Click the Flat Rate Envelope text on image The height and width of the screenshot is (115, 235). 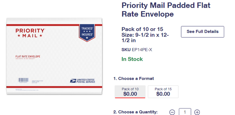[28, 56]
